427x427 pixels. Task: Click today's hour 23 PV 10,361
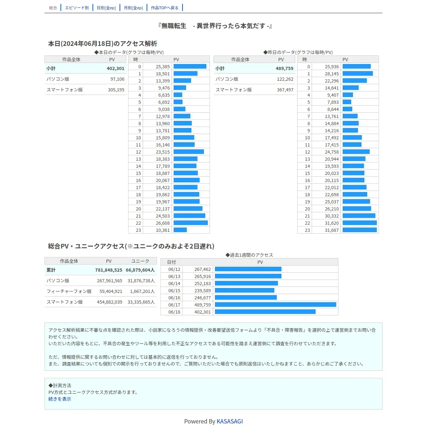click(x=163, y=230)
